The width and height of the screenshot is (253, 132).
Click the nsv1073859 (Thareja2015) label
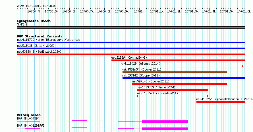tap(157, 87)
